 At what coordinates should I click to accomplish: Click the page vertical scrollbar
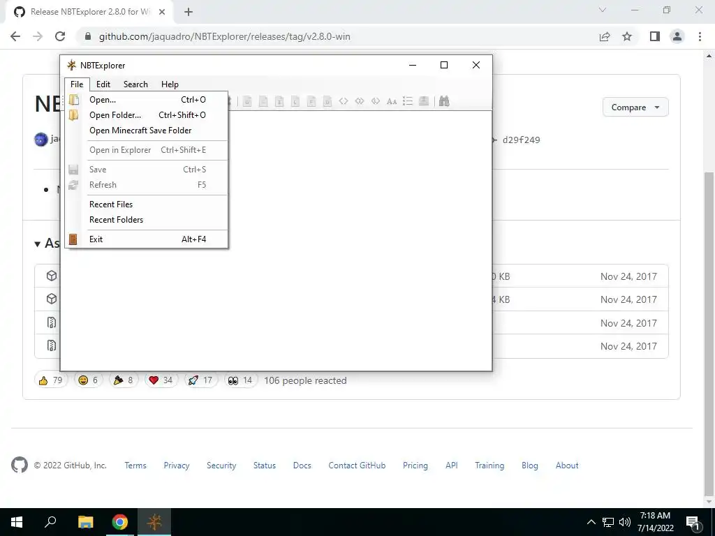click(709, 335)
